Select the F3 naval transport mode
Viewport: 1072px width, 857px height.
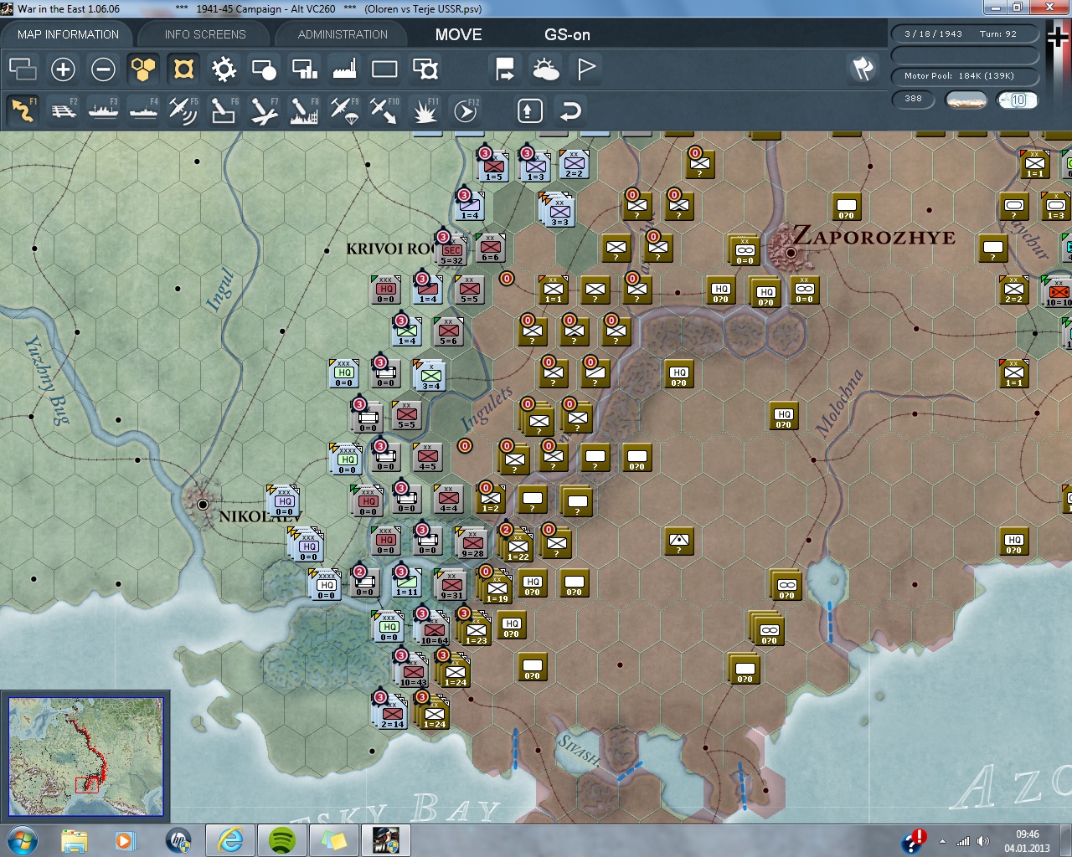pyautogui.click(x=103, y=110)
